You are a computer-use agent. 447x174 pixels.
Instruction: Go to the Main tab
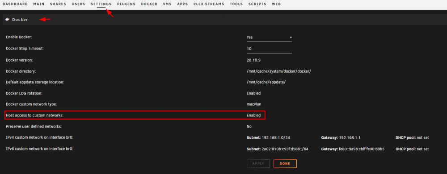pos(39,4)
